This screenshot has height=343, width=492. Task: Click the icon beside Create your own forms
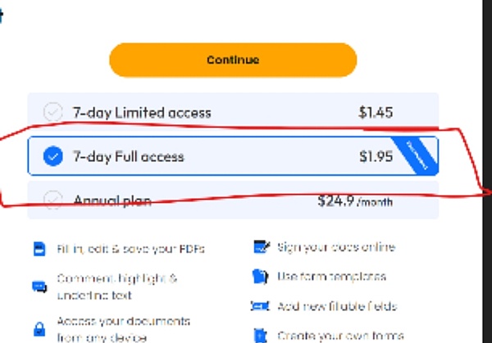(x=262, y=335)
